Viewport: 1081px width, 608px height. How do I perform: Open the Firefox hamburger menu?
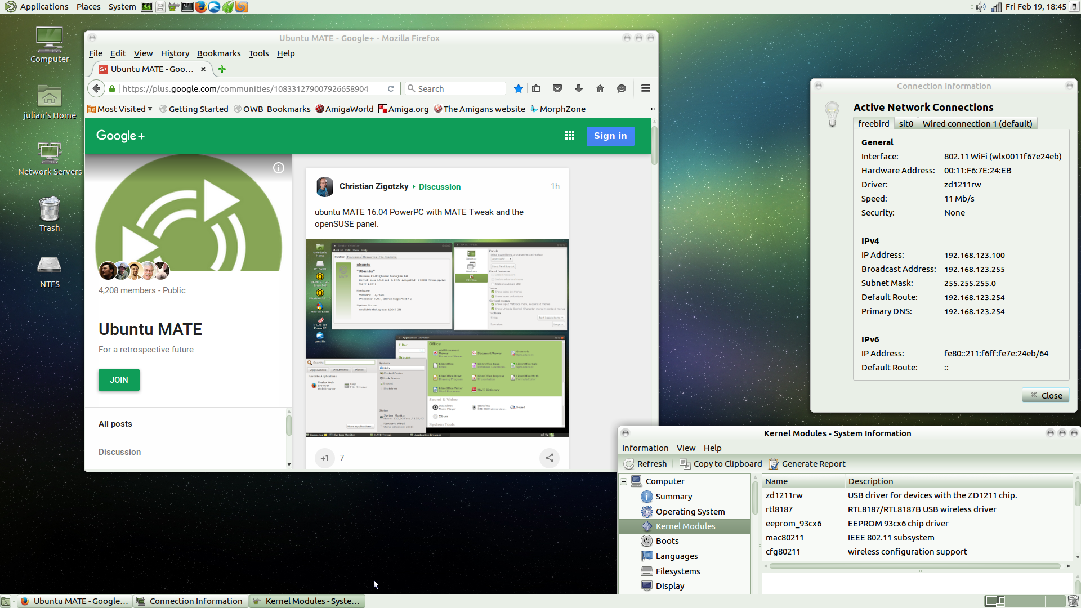[x=645, y=88]
